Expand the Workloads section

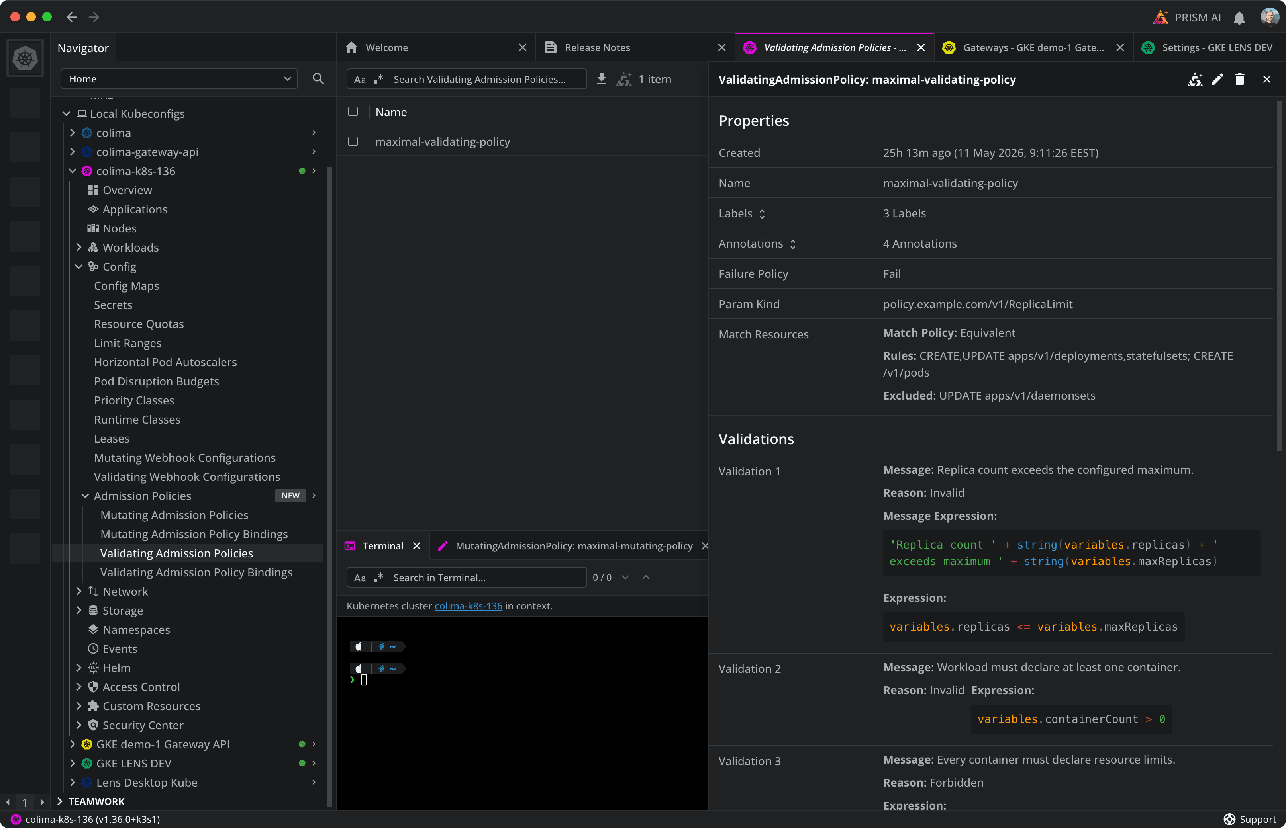[79, 247]
